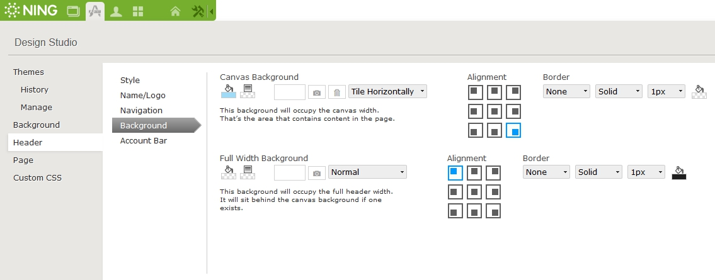Image resolution: width=715 pixels, height=280 pixels.
Task: Switch to the Account Bar sub-section
Action: click(143, 141)
